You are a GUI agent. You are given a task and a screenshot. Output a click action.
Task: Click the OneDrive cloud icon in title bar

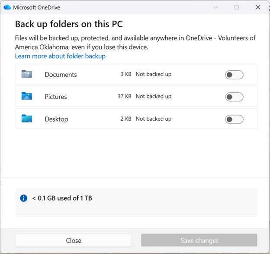7,7
